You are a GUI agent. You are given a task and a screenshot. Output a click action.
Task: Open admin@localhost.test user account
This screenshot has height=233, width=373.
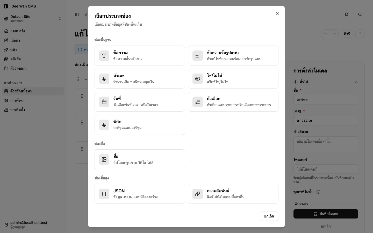pyautogui.click(x=33, y=225)
